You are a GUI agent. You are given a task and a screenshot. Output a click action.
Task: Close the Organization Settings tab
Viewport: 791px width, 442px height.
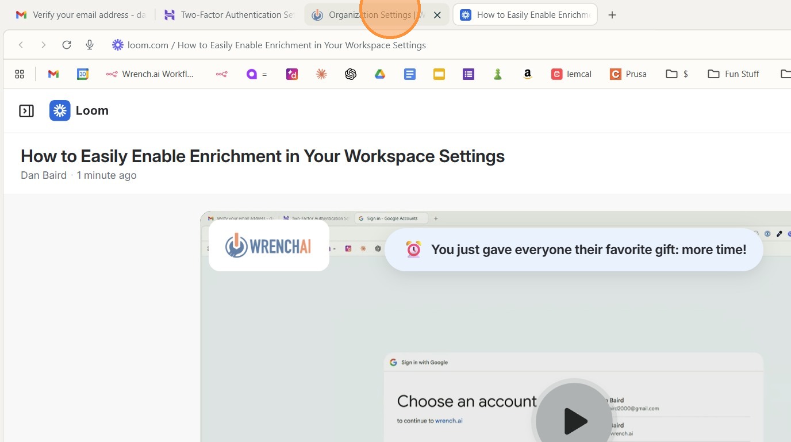pyautogui.click(x=437, y=16)
